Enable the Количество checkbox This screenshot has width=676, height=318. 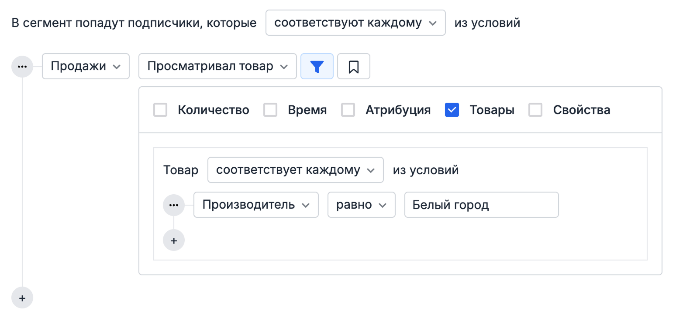click(x=160, y=110)
